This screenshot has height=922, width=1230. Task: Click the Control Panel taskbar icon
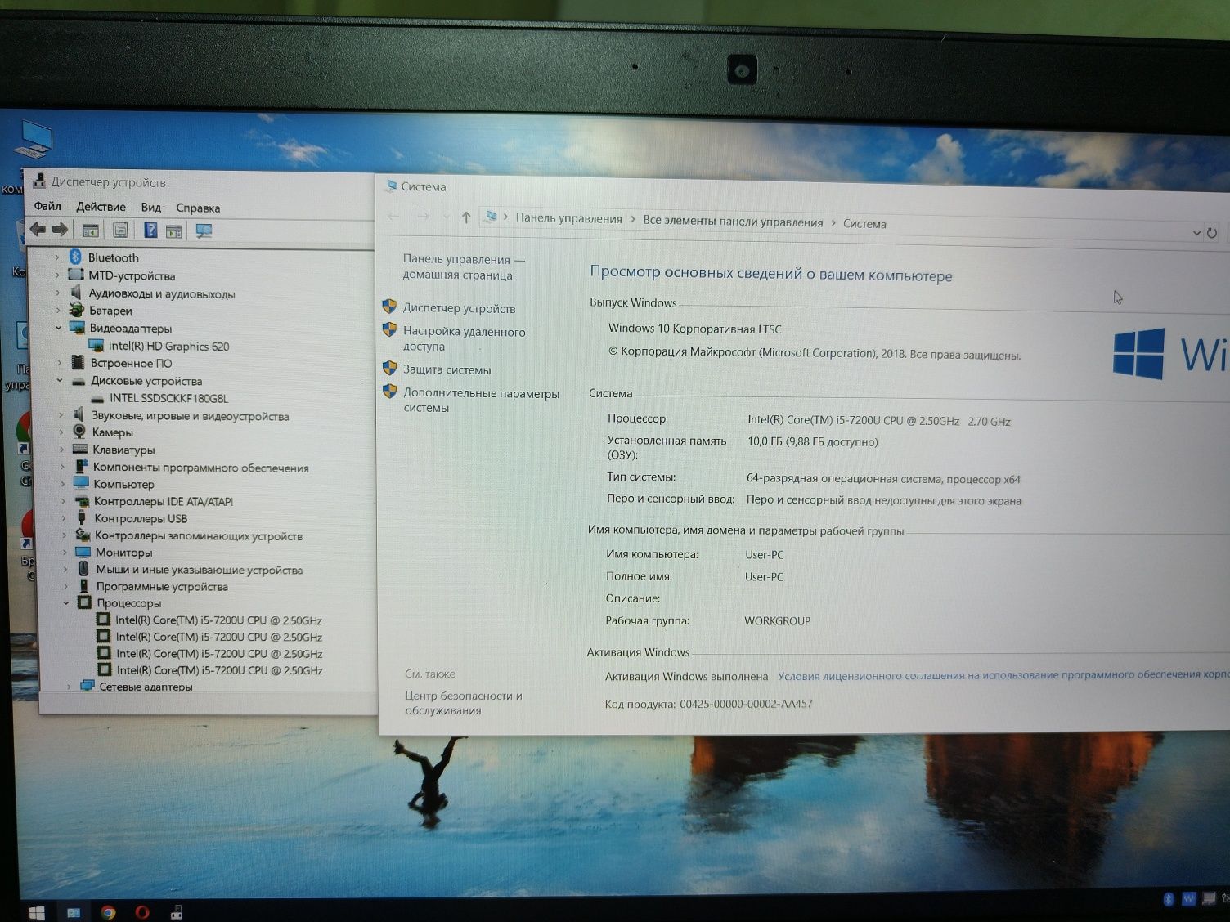pyautogui.click(x=74, y=912)
